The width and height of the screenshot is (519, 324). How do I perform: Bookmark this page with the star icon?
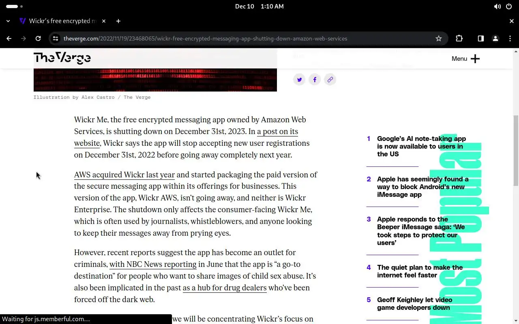(x=438, y=38)
